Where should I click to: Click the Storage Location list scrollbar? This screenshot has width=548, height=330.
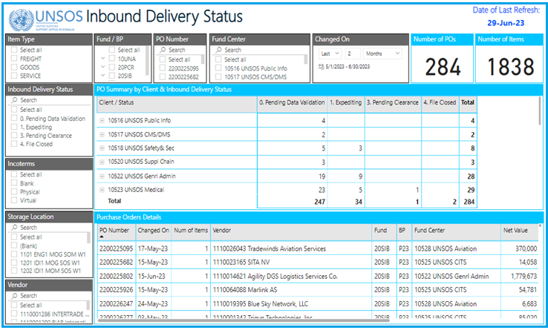click(88, 238)
